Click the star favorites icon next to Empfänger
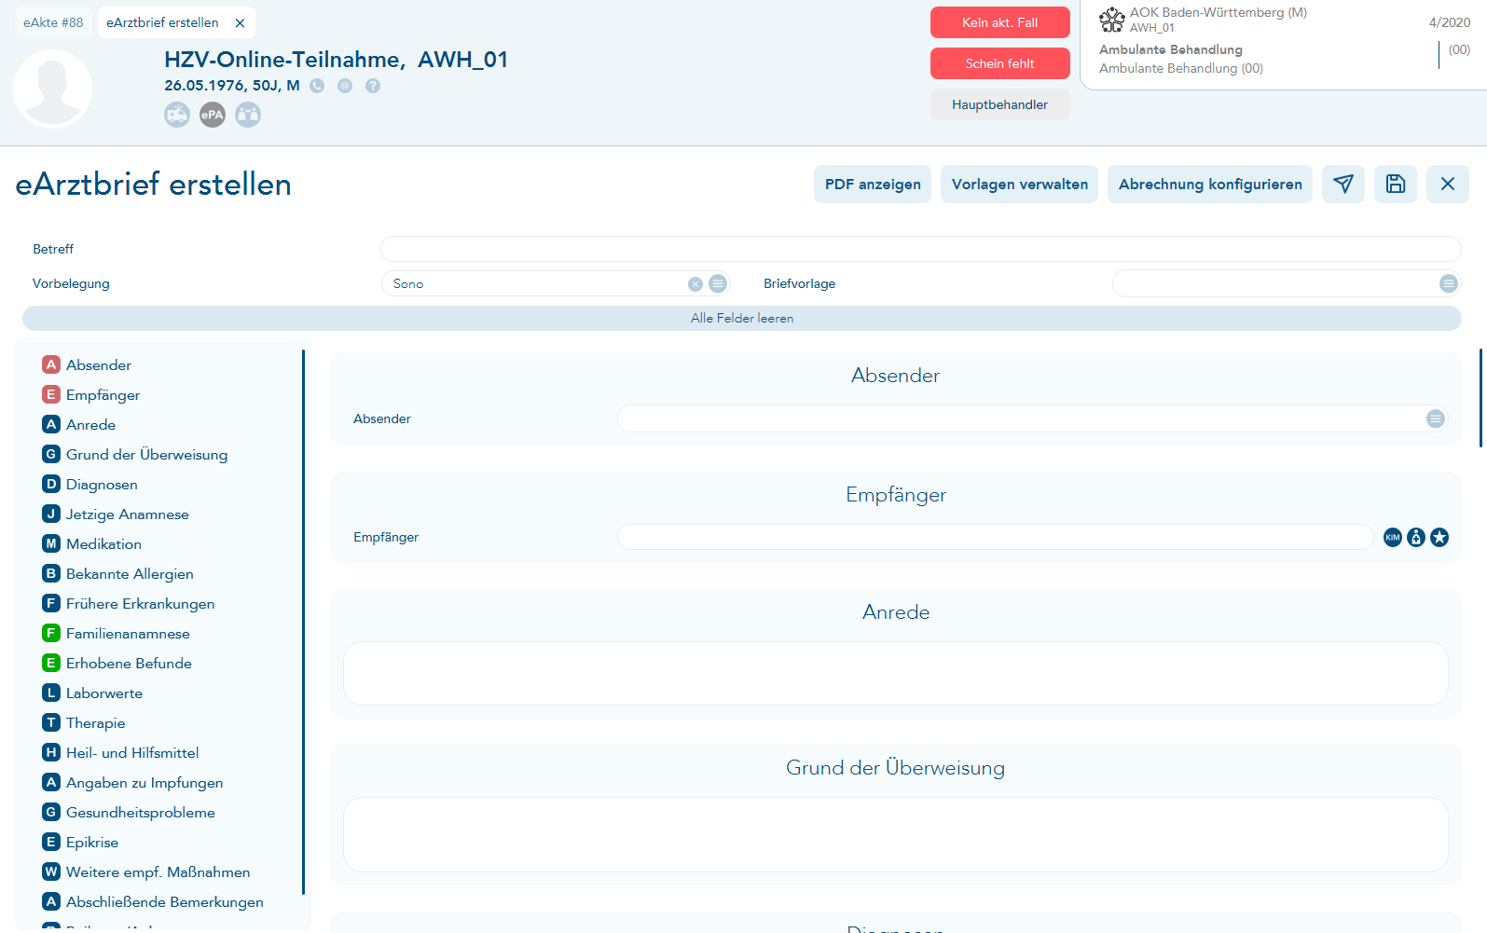1487x933 pixels. [1439, 537]
